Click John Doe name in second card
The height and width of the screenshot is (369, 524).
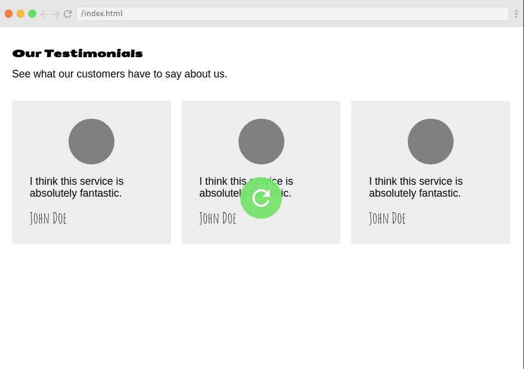pos(218,218)
